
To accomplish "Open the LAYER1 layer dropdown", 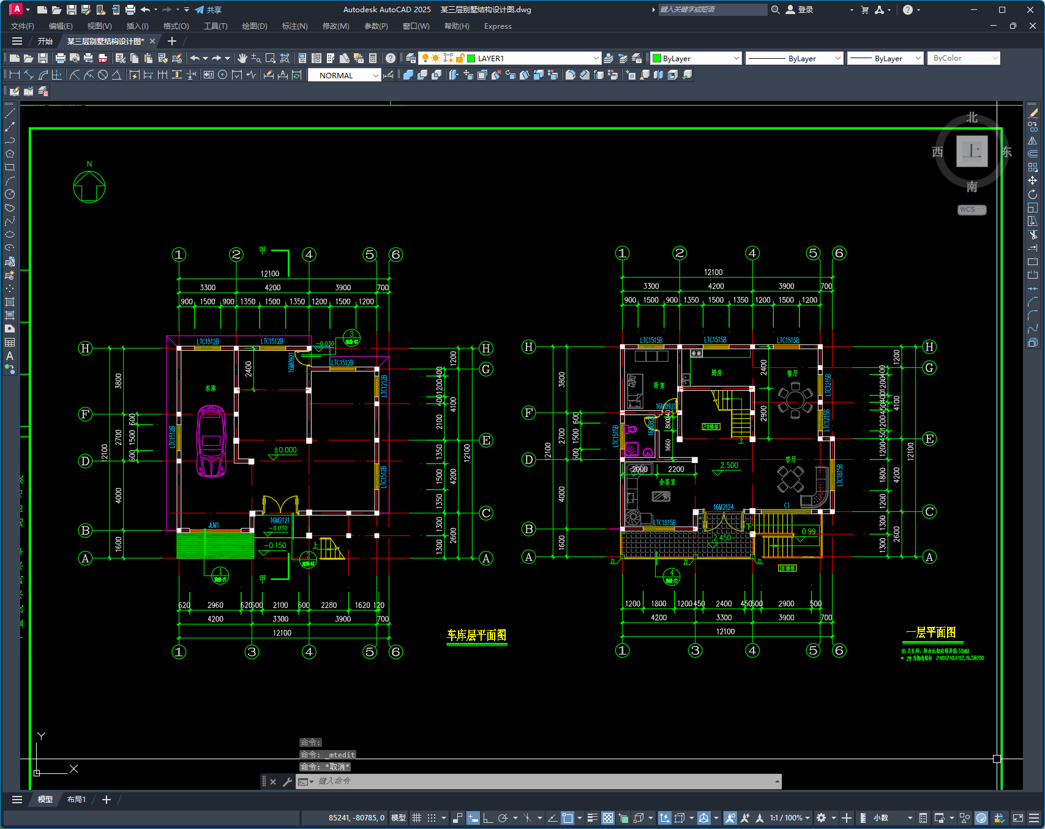I will 596,58.
